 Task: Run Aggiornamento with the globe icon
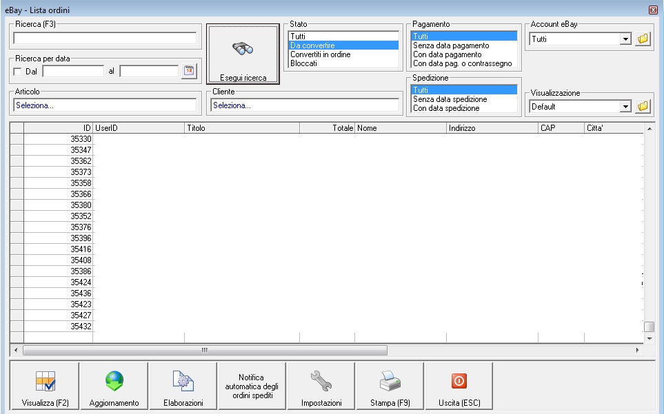[114, 386]
